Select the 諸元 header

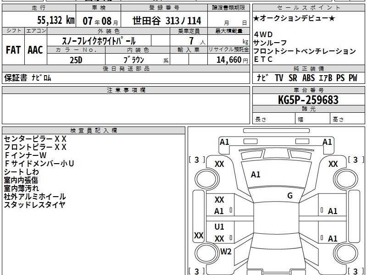308,109
